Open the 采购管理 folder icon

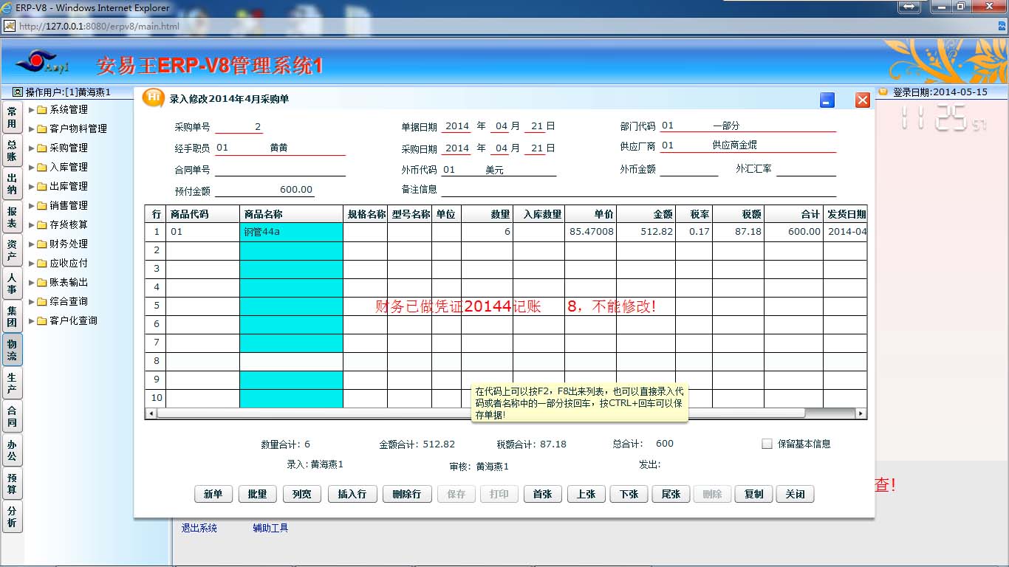pos(42,148)
